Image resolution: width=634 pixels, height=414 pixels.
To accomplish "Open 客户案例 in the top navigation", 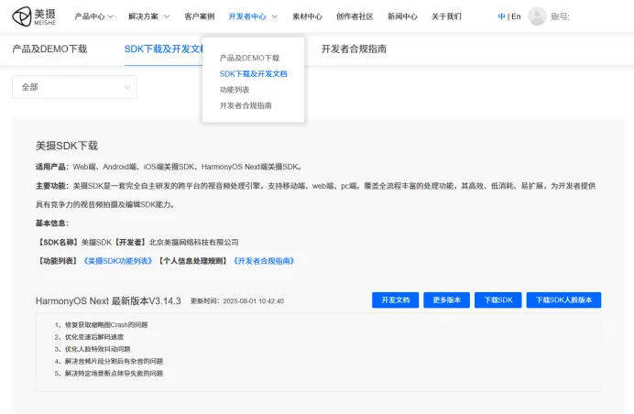I will pos(199,16).
